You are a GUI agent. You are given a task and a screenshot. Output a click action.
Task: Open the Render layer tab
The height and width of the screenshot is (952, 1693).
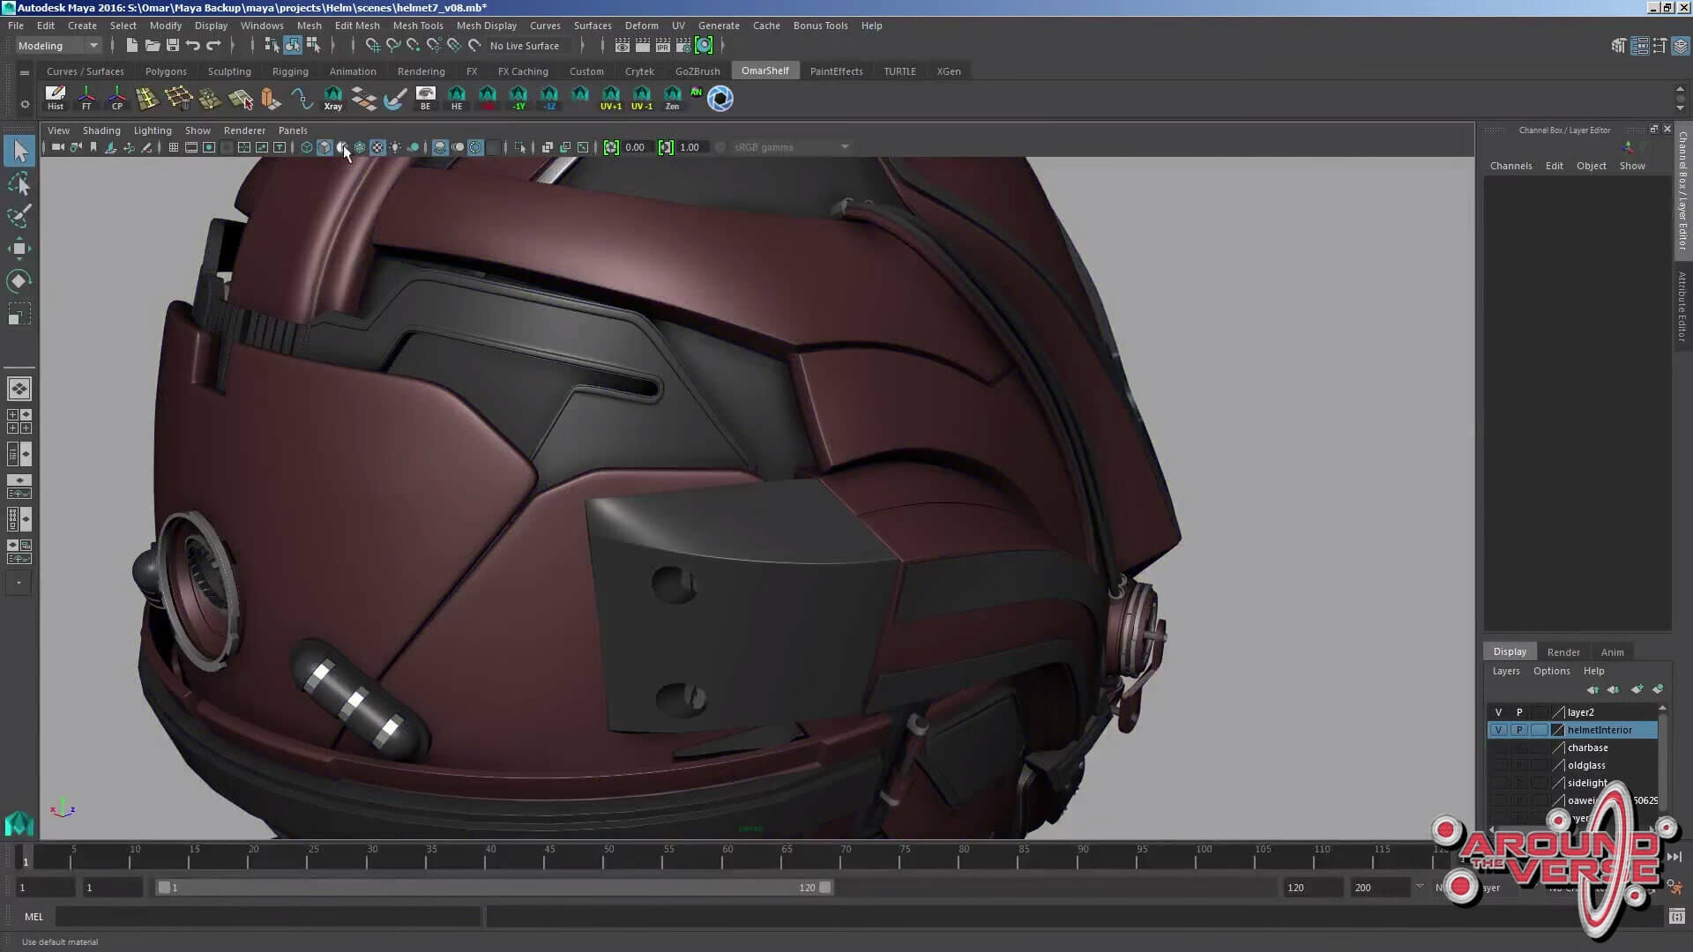(x=1562, y=652)
